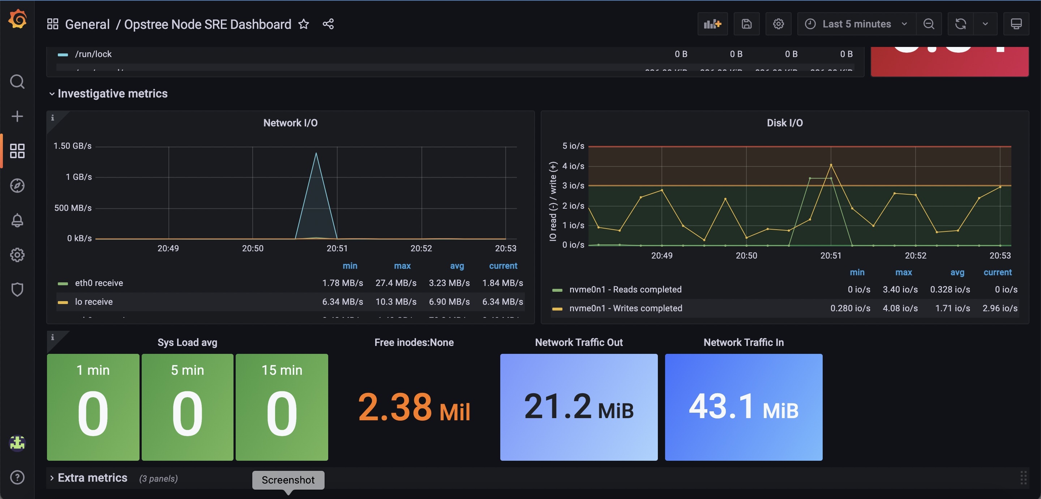Open the Server Admin shield icon

tap(17, 290)
